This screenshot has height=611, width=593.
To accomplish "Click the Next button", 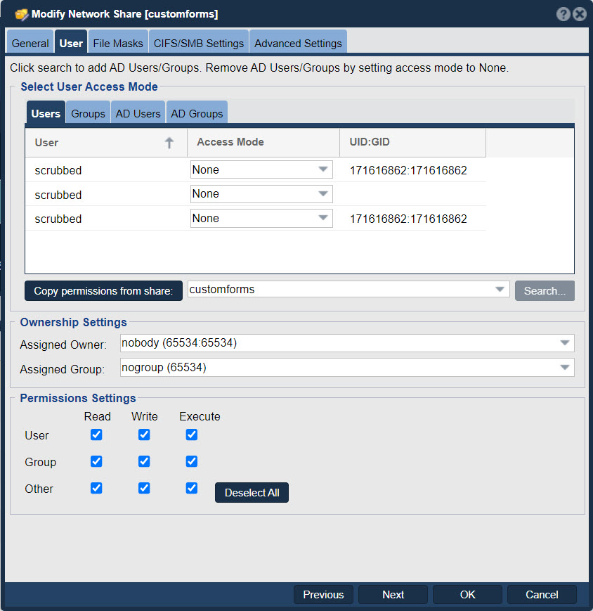I will click(393, 595).
